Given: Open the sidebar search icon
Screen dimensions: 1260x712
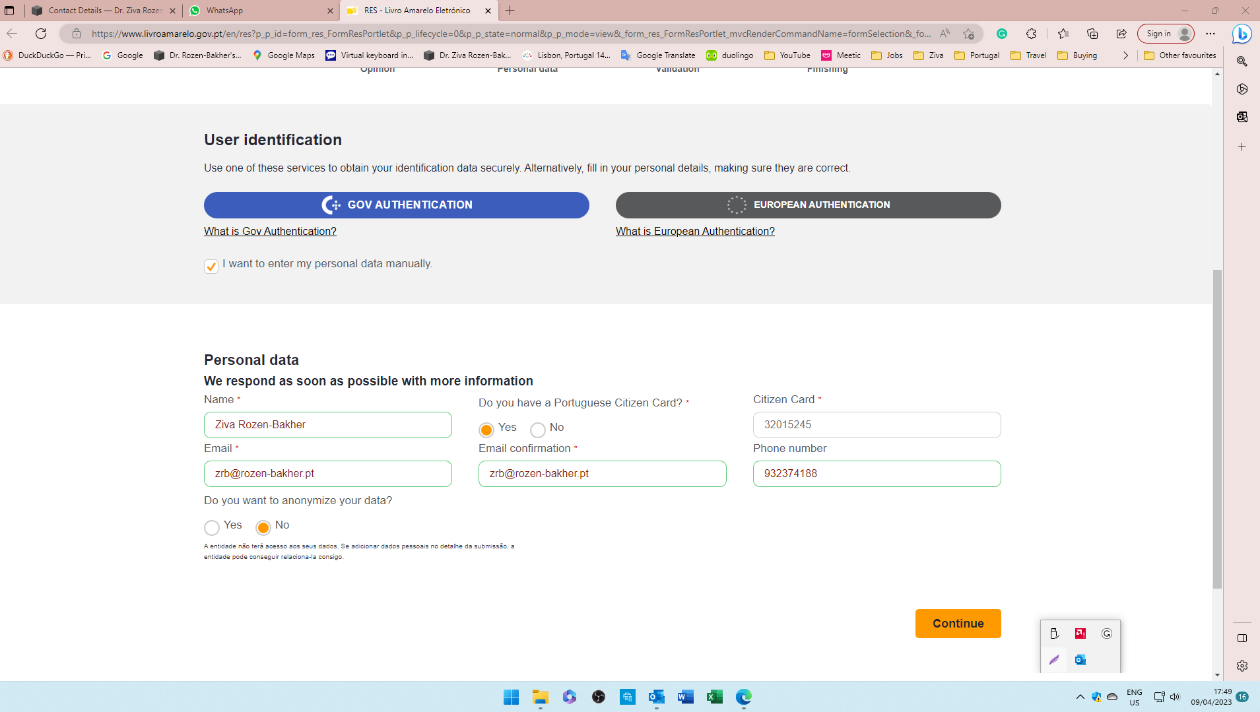Looking at the screenshot, I should point(1242,61).
